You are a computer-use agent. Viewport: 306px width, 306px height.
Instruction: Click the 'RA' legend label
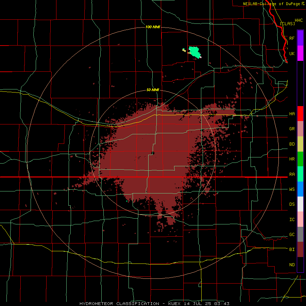pyautogui.click(x=292, y=174)
